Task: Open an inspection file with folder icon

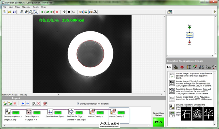Action: (10, 12)
